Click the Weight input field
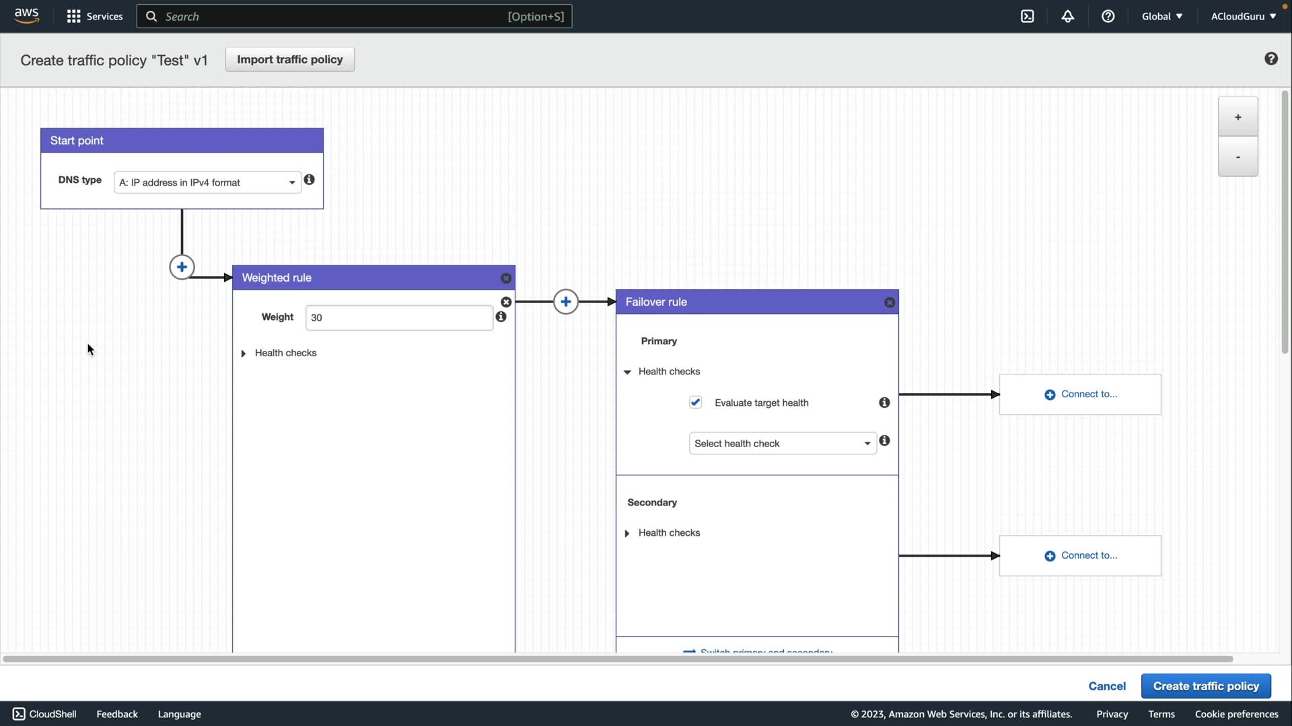This screenshot has width=1292, height=726. 398,317
